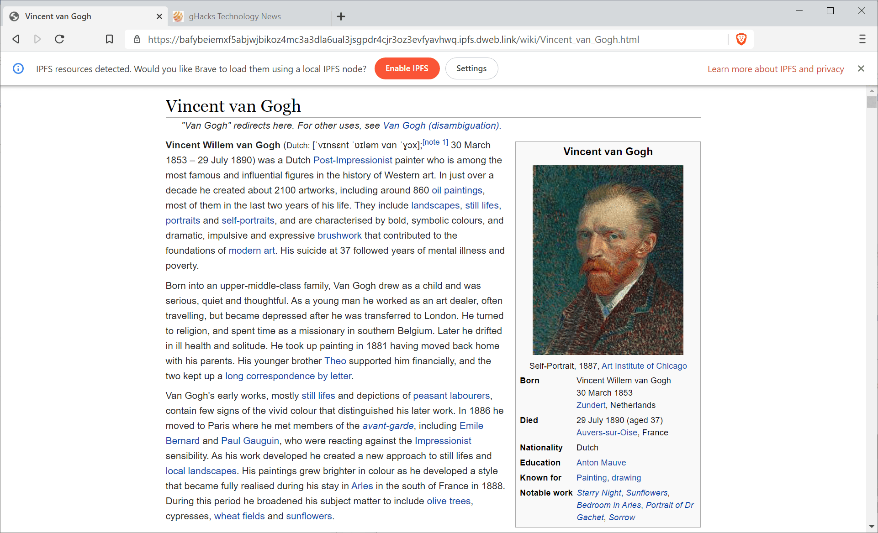Follow the brushwork link
This screenshot has width=878, height=533.
click(339, 235)
